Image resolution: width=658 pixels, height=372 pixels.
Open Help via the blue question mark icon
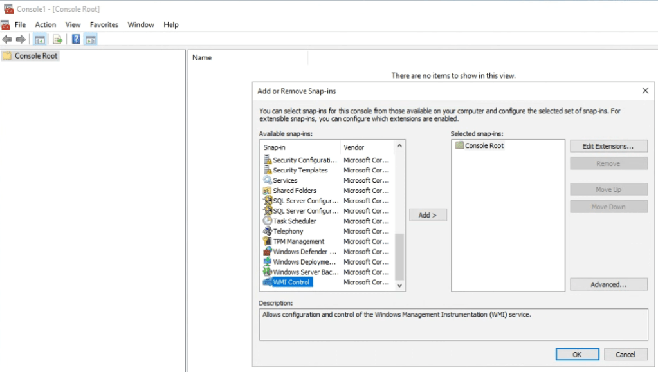pos(76,40)
